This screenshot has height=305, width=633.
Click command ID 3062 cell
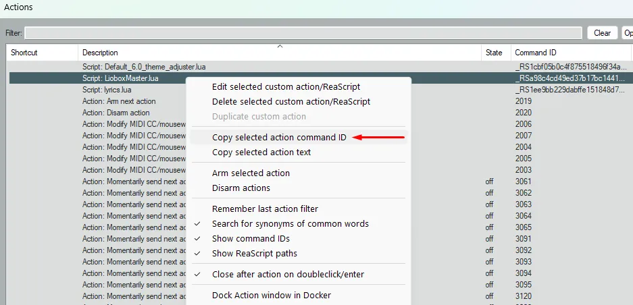tap(523, 193)
